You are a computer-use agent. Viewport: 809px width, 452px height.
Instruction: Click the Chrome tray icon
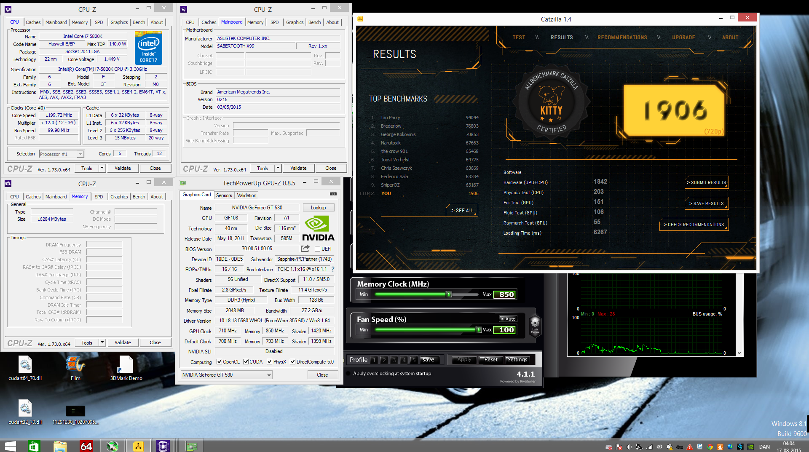pos(710,447)
